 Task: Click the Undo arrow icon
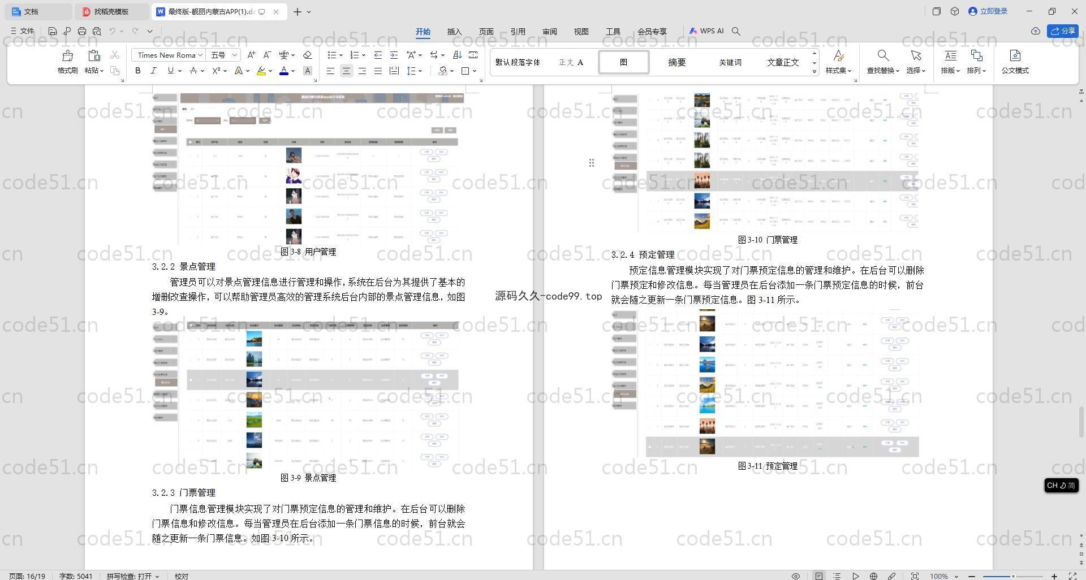(x=113, y=31)
